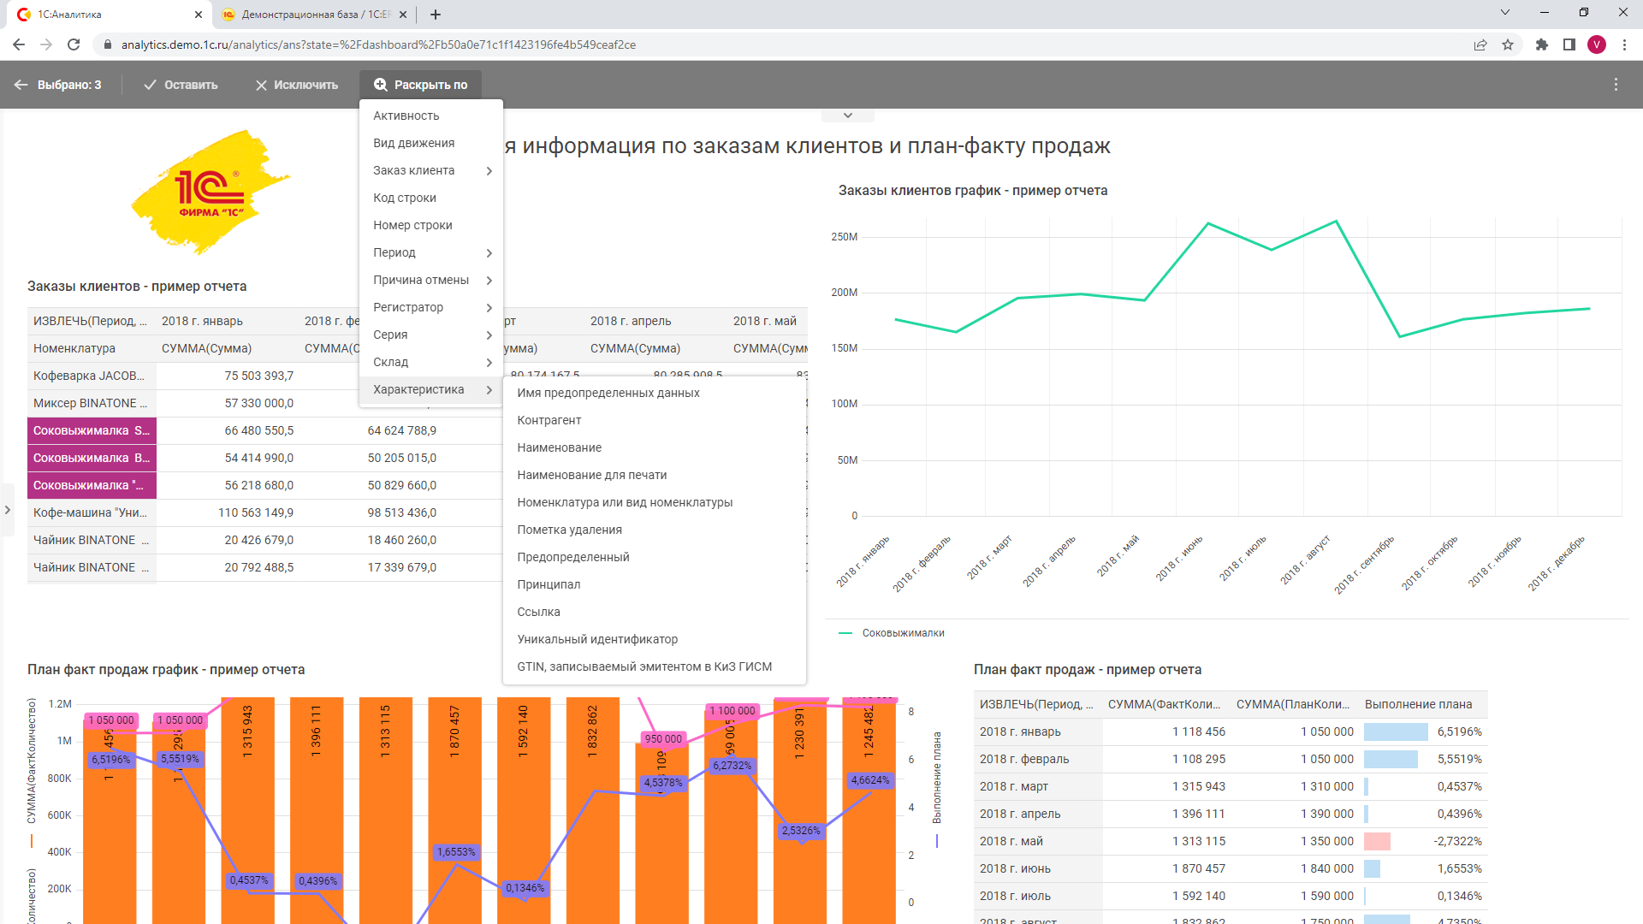Image resolution: width=1643 pixels, height=924 pixels.
Task: Open the Раскрыть по drill-down button
Action: coord(420,85)
